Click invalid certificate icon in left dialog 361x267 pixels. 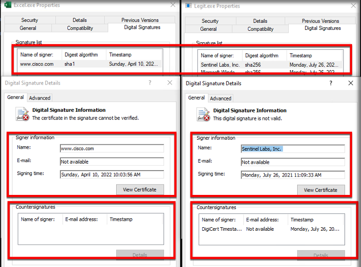click(x=22, y=114)
